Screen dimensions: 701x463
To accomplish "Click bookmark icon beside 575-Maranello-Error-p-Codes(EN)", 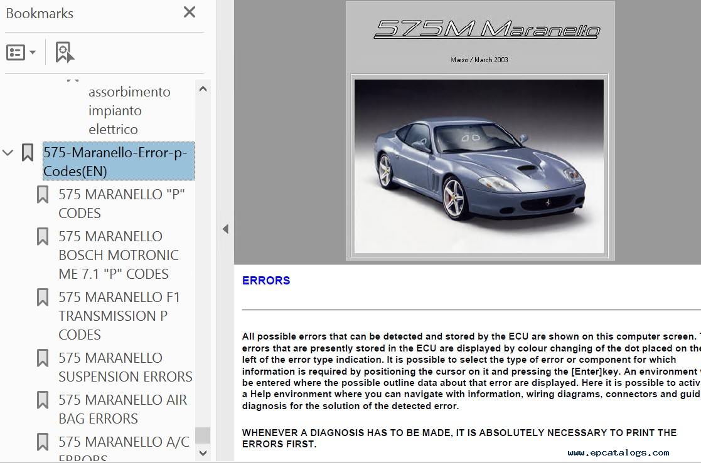I will coord(27,153).
